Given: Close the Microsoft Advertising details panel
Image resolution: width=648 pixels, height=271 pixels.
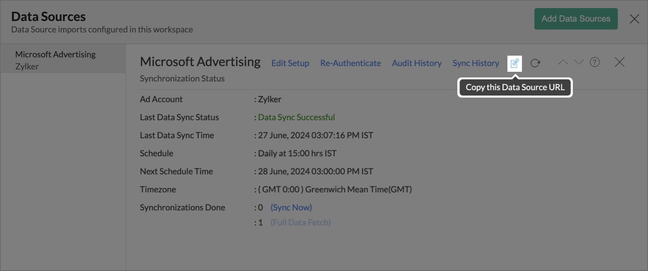Looking at the screenshot, I should 619,62.
